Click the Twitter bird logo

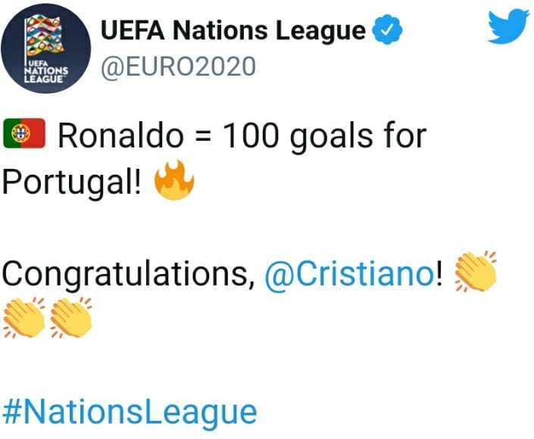pos(508,26)
